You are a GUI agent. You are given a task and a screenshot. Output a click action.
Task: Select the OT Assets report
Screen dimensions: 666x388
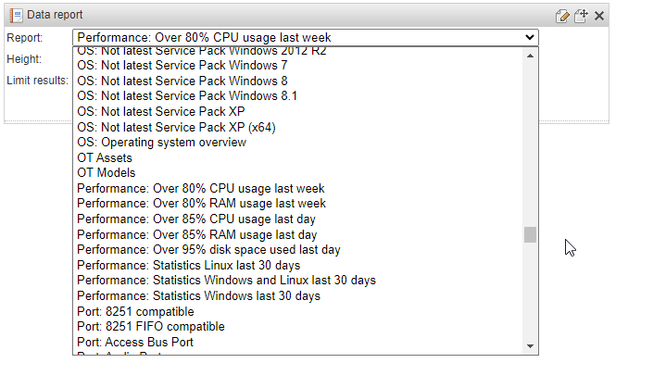point(298,158)
